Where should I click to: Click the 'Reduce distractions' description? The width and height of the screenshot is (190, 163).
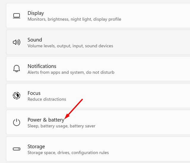pyautogui.click(x=47, y=99)
